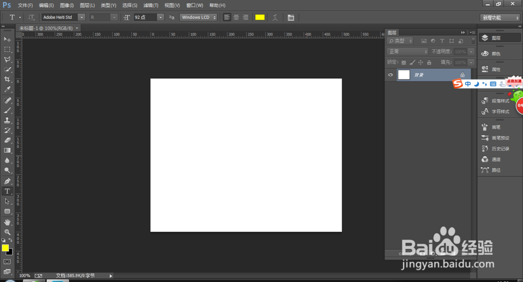
Task: Filter layers by pixel layer type
Action: (x=424, y=41)
